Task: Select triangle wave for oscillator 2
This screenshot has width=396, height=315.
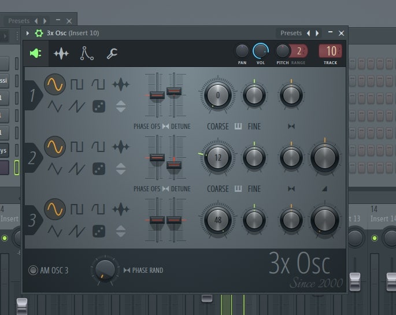Action: [55, 169]
